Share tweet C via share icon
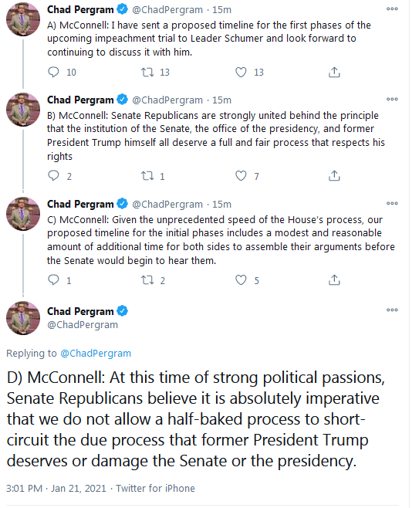Viewport: 412px width, 508px height. 334,280
